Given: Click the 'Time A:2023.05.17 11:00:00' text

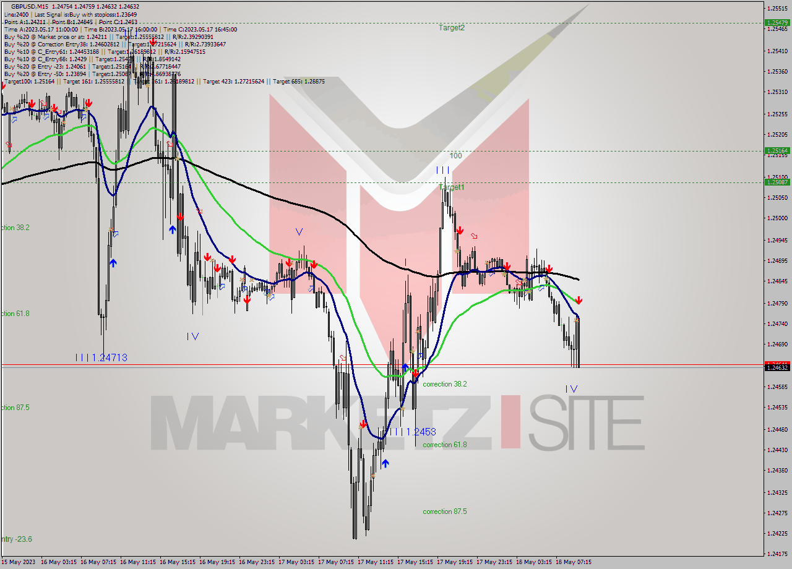Looking at the screenshot, I should coord(41,29).
